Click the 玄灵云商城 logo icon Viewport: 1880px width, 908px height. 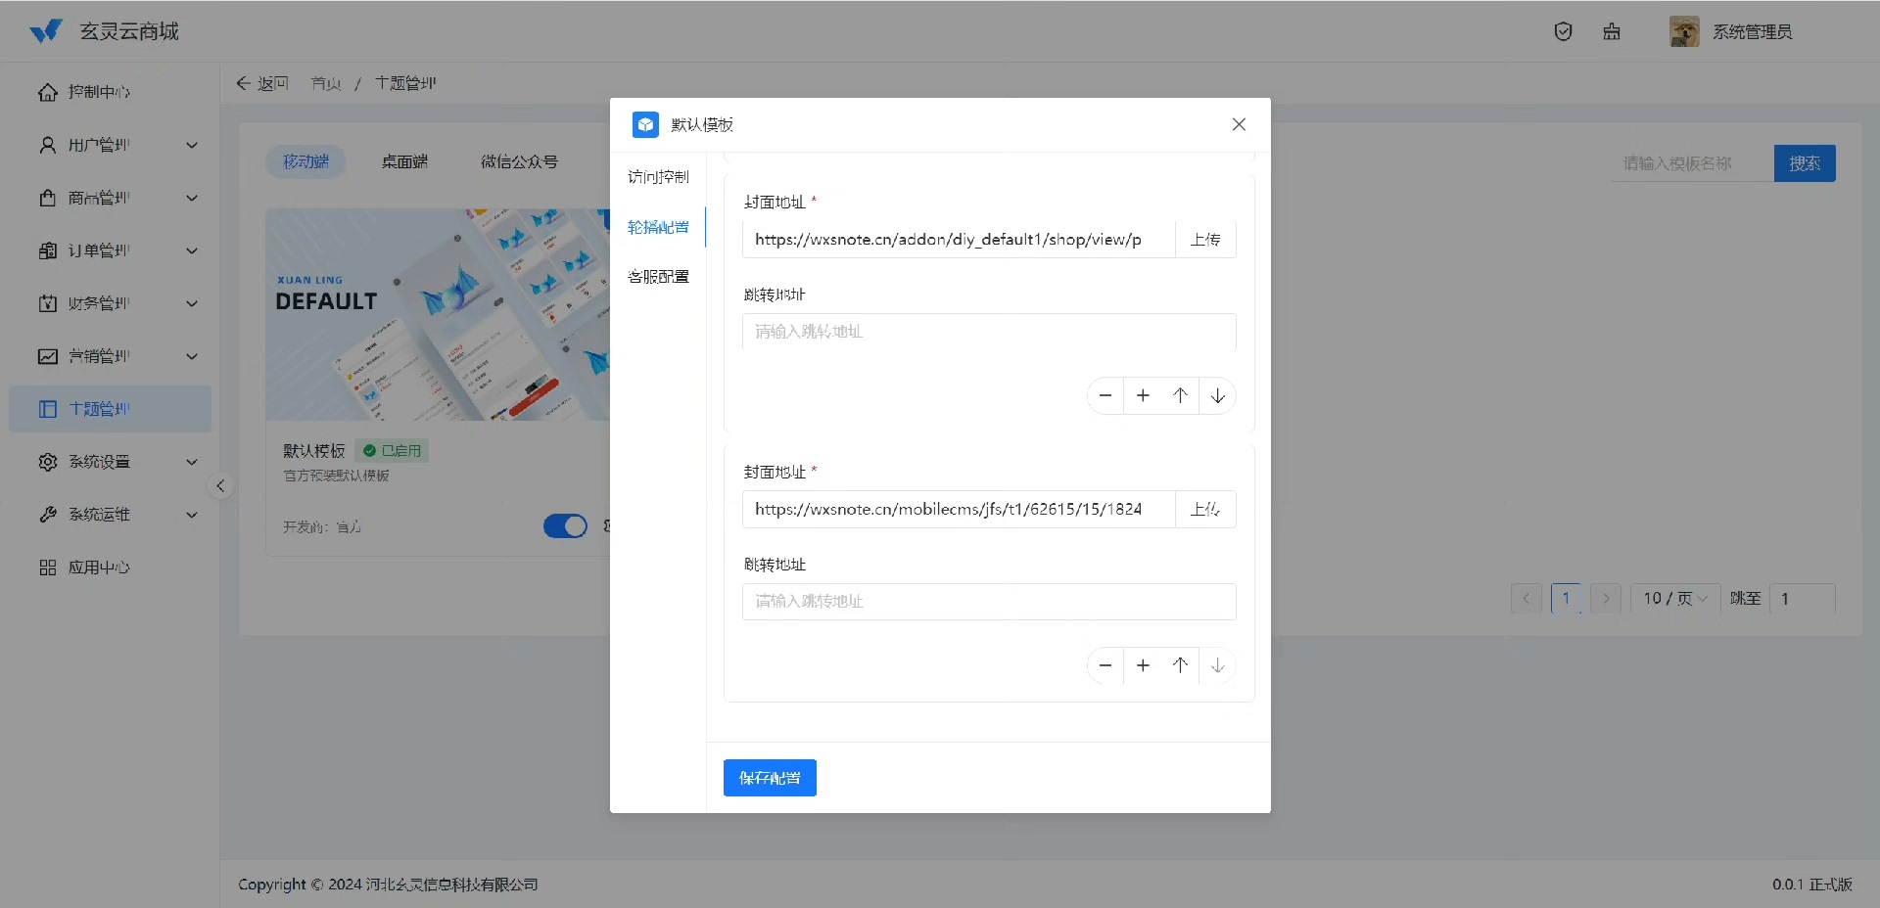[46, 31]
